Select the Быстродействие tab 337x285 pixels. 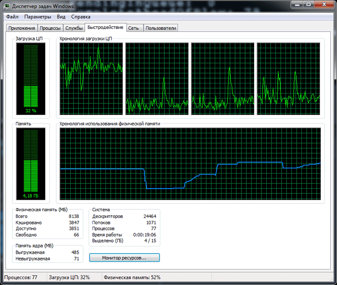[x=105, y=27]
